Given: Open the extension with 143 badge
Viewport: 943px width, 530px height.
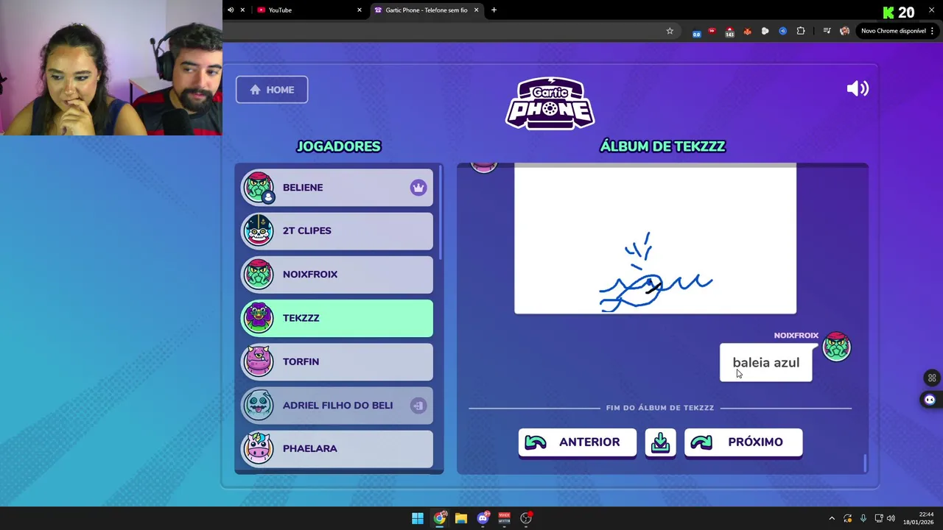Looking at the screenshot, I should click(729, 31).
